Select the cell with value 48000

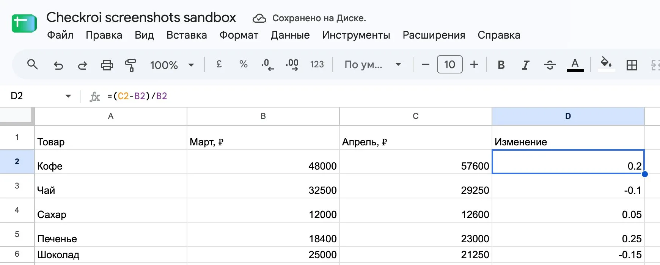click(263, 162)
